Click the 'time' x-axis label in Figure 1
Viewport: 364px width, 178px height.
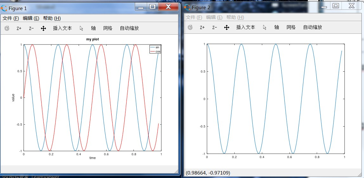pyautogui.click(x=93, y=158)
